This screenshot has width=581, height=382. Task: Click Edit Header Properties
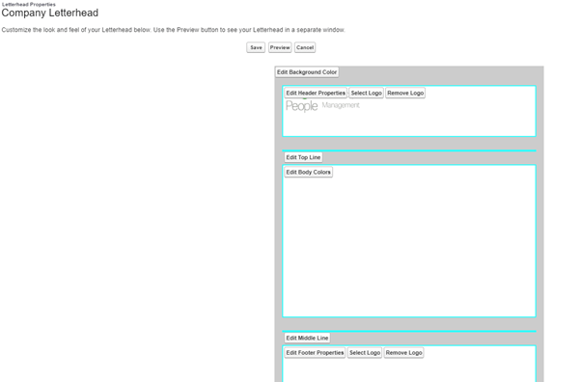[316, 93]
